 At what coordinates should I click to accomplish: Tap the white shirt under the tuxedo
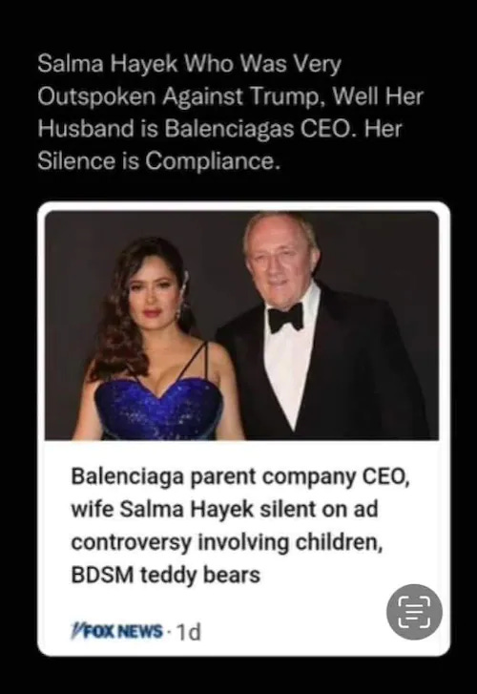[x=290, y=368]
